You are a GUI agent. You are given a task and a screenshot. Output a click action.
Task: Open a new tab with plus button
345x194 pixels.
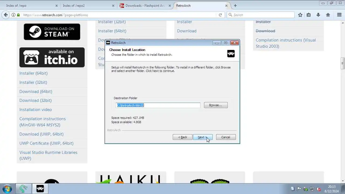pyautogui.click(x=235, y=6)
